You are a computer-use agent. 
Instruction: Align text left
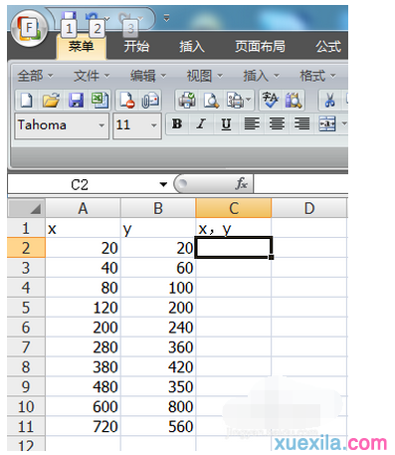[252, 124]
